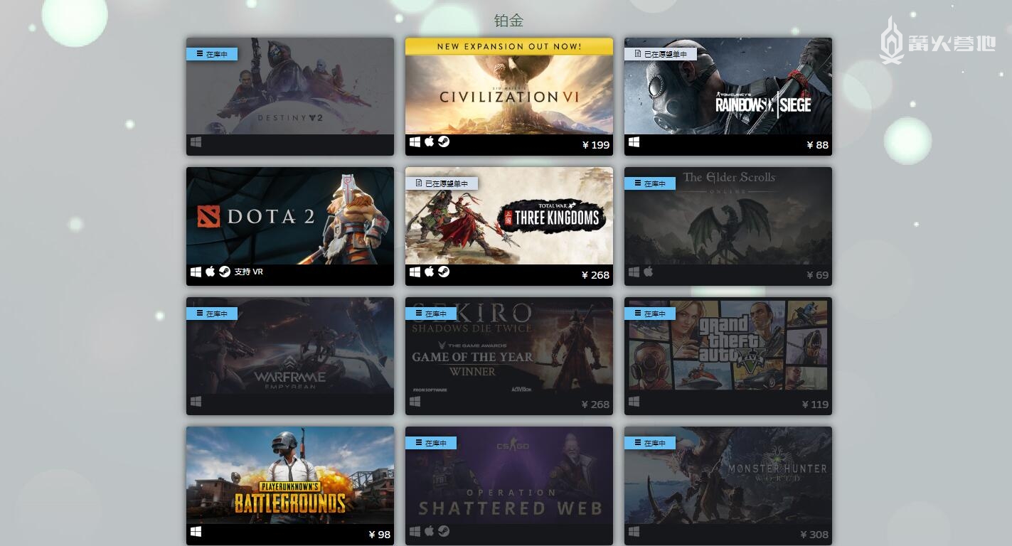Click the Windows icon under Rainbow Six Siege
1012x546 pixels.
click(634, 142)
